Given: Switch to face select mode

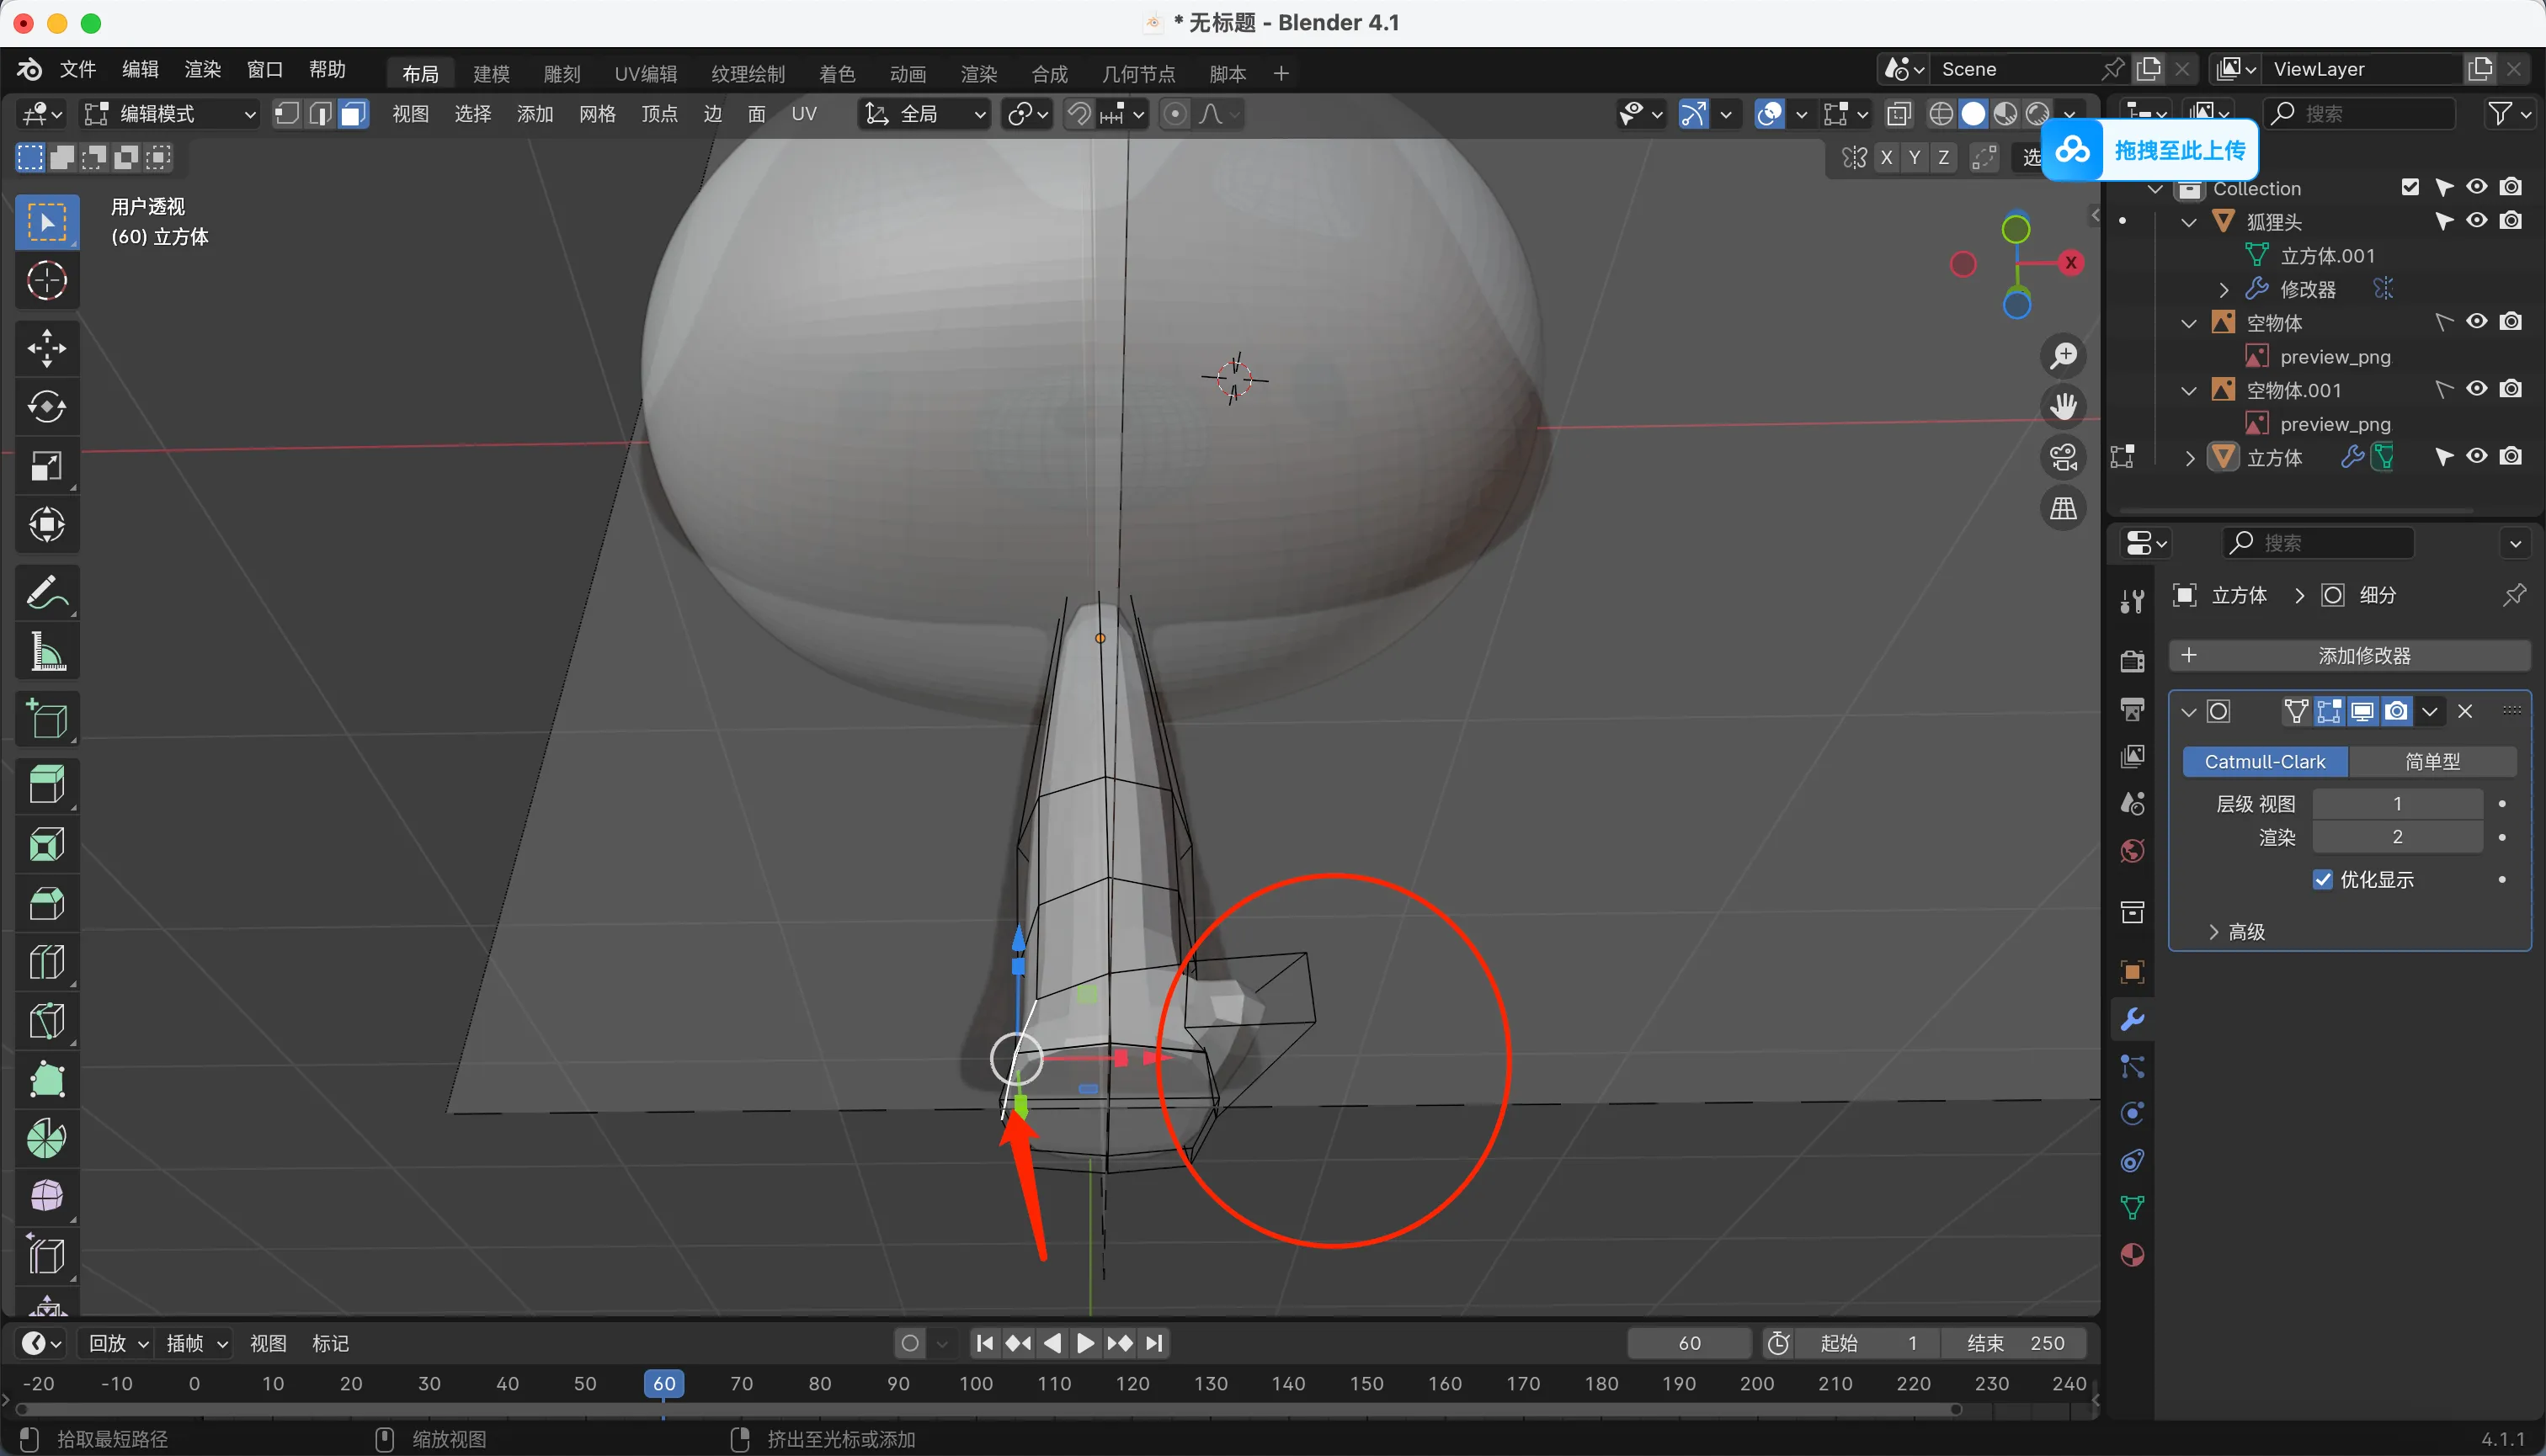Looking at the screenshot, I should [352, 114].
